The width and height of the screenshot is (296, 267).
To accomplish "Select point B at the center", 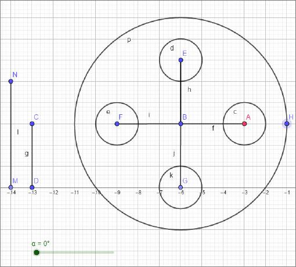I will (181, 124).
